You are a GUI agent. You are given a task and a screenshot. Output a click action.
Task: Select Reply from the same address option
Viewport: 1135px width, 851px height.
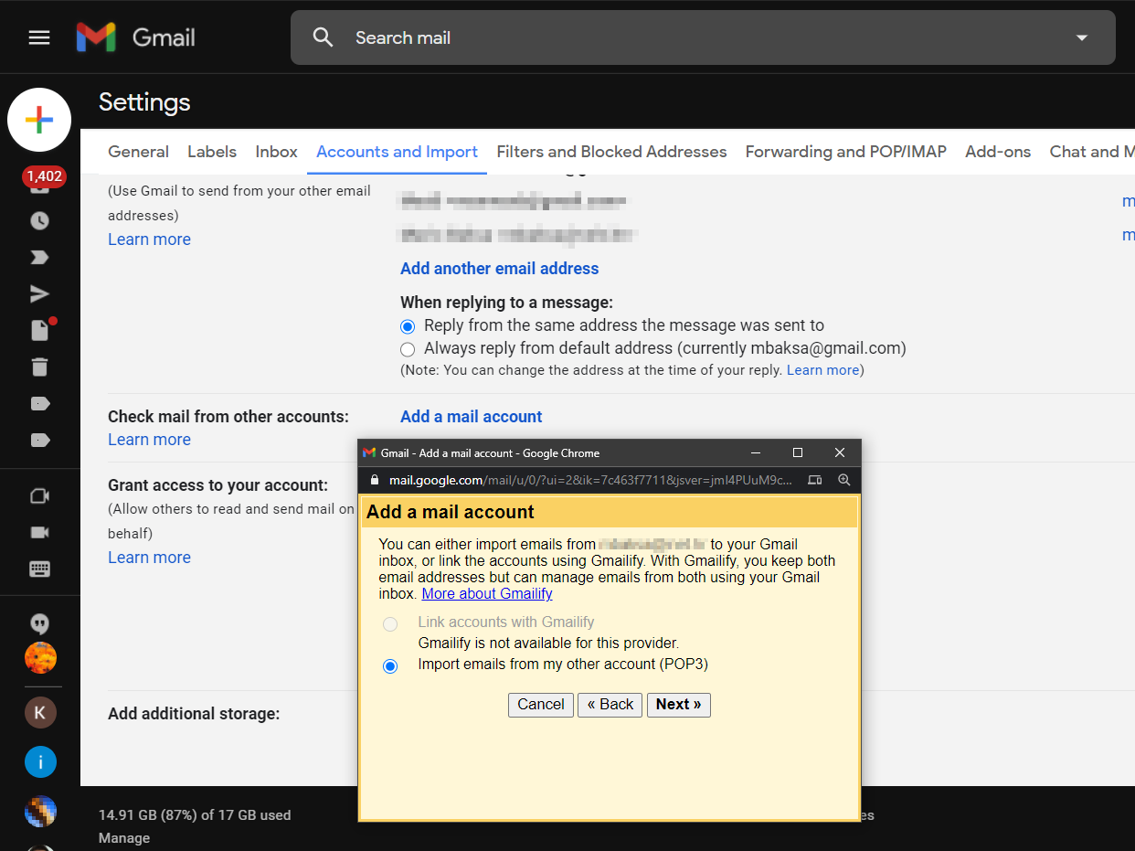pyautogui.click(x=408, y=325)
